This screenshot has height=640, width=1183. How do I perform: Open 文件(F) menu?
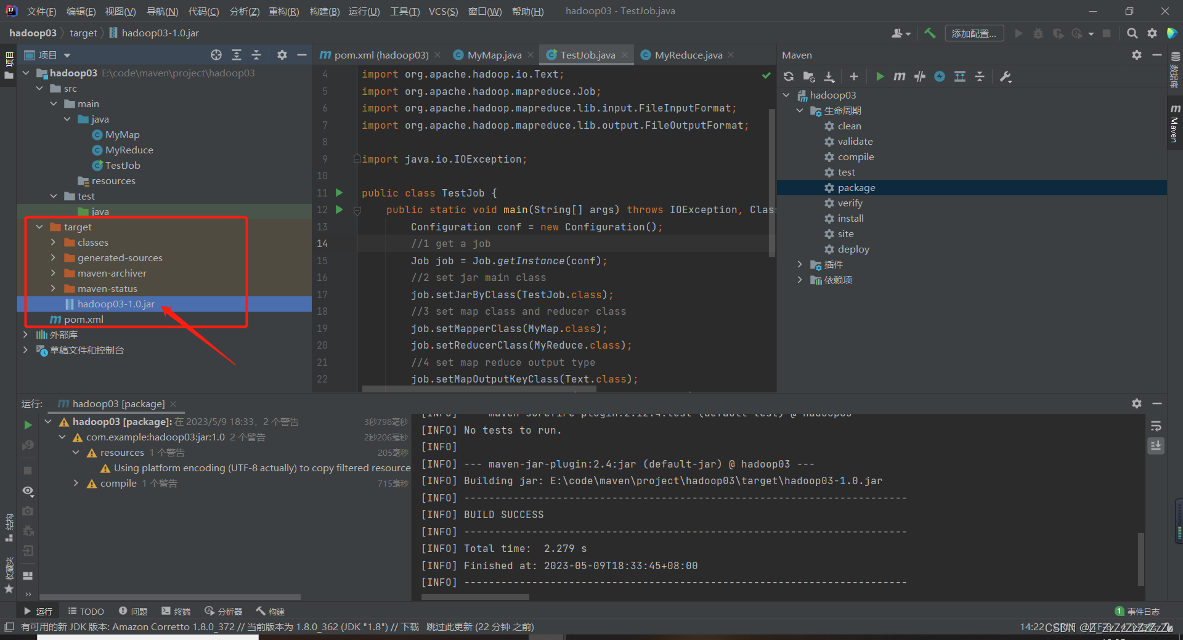tap(41, 11)
